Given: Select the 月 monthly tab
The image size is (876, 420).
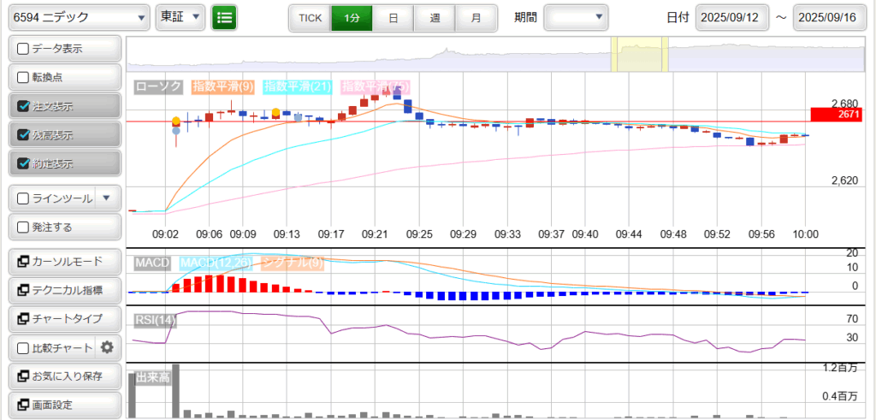Looking at the screenshot, I should (476, 18).
